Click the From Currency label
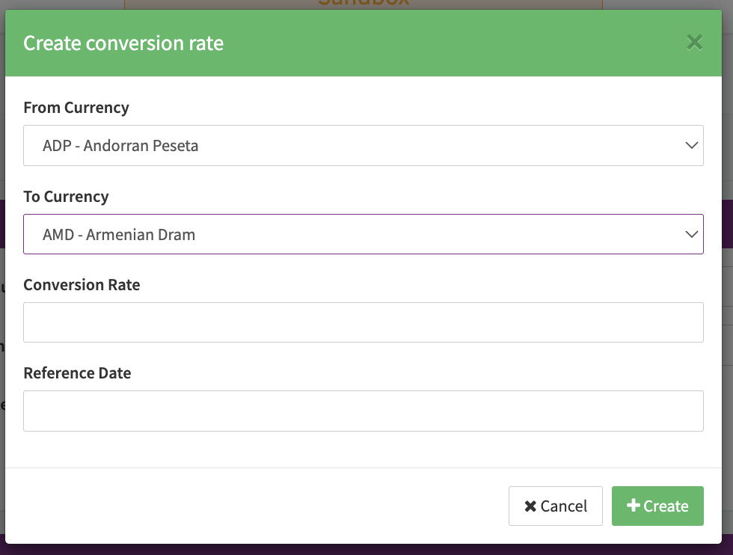The height and width of the screenshot is (555, 733). (76, 108)
